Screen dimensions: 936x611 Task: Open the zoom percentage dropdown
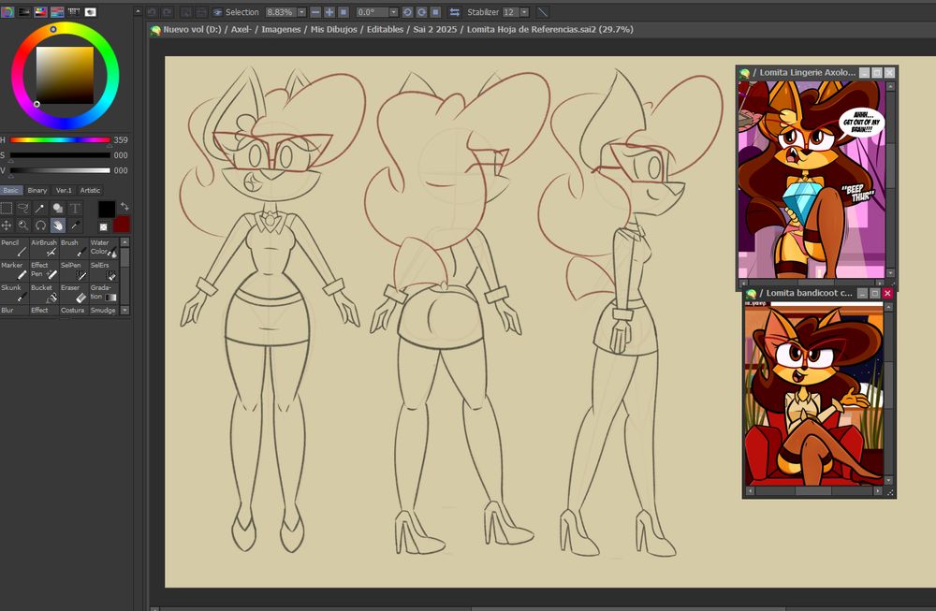tap(301, 12)
